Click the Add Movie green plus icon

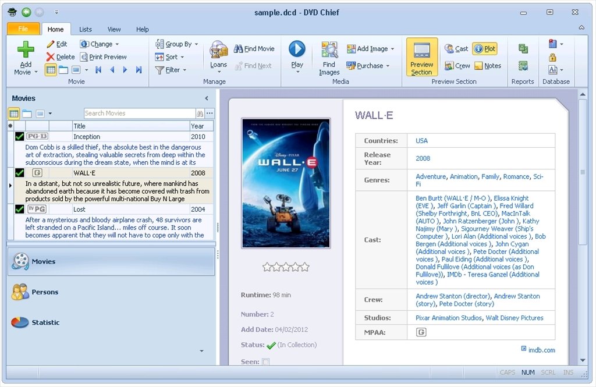pyautogui.click(x=26, y=49)
